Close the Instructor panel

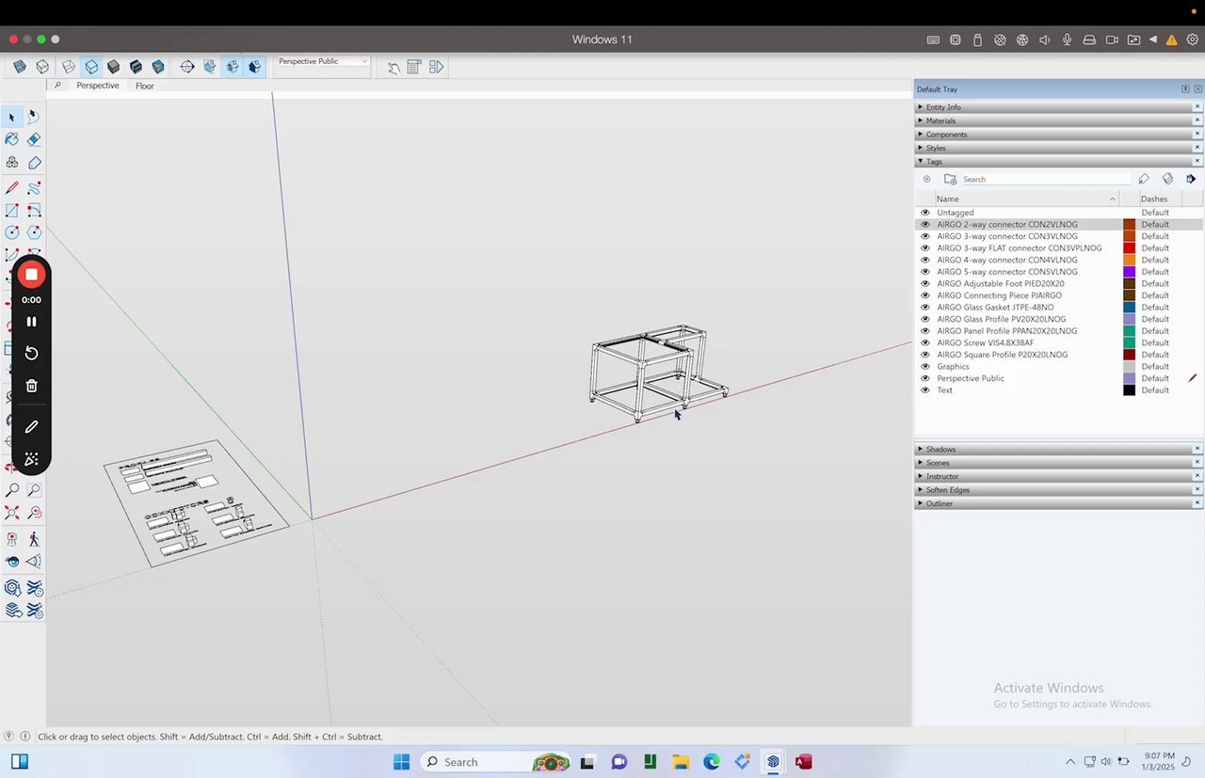coord(1197,477)
